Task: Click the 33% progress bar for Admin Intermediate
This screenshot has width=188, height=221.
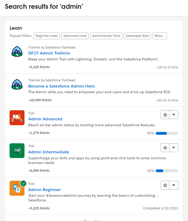Action: coord(167,171)
